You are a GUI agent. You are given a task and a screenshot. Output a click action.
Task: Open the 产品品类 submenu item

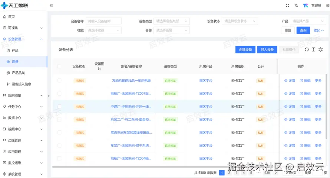tap(23, 73)
